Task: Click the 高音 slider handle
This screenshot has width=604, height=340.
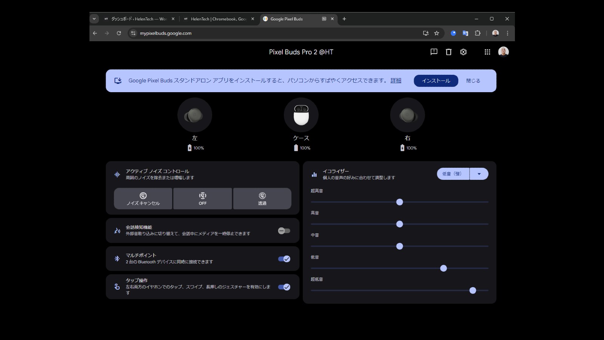Action: 400,224
